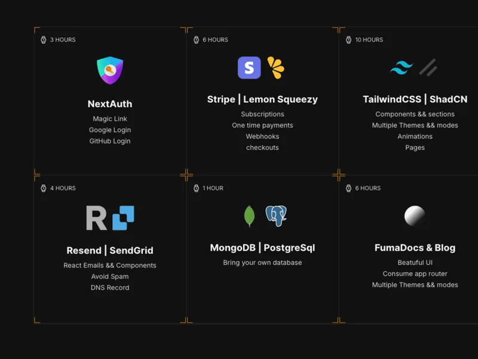Click the TailwindCSS | ShadCN heading
The width and height of the screenshot is (478, 359).
coord(415,99)
